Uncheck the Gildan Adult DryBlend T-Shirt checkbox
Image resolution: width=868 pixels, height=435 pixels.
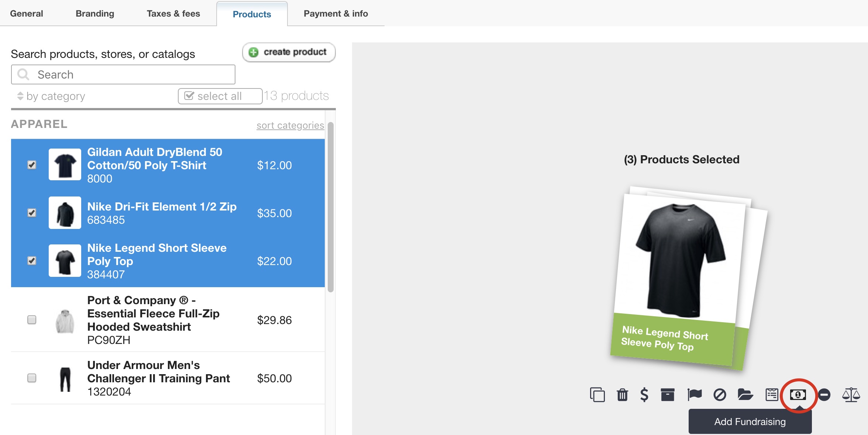pyautogui.click(x=32, y=165)
